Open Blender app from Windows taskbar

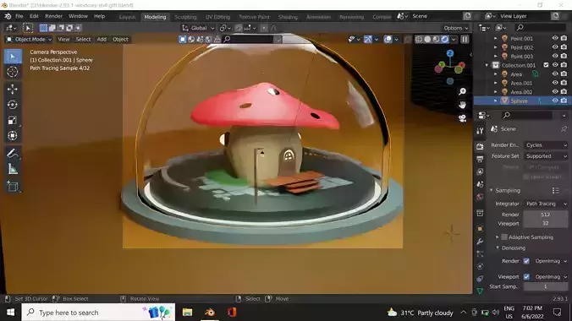pyautogui.click(x=210, y=313)
